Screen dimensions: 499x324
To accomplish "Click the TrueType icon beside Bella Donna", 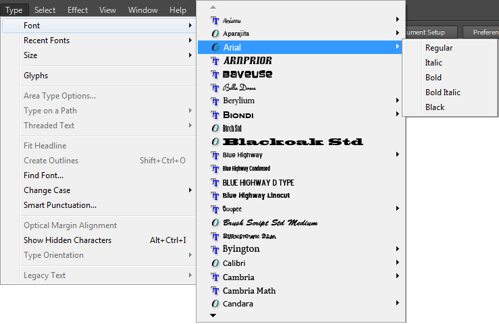I will (x=215, y=88).
